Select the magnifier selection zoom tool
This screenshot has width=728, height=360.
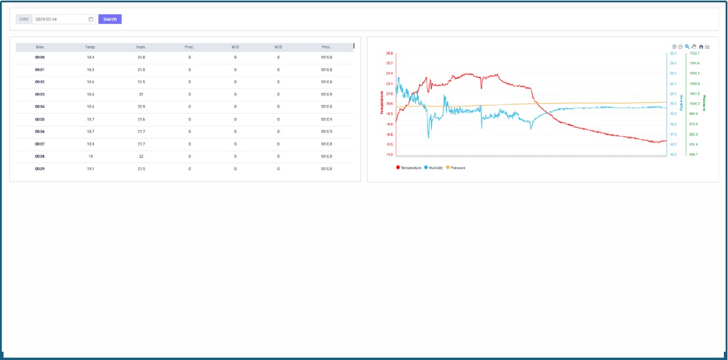[687, 47]
